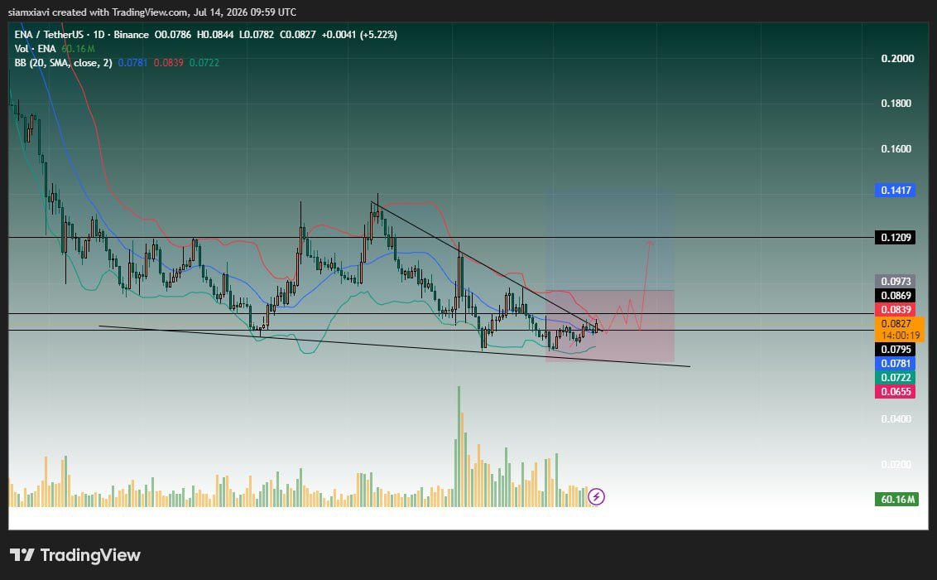Select the 0.1209 price level label
Screen dimensions: 937x580
coord(895,237)
